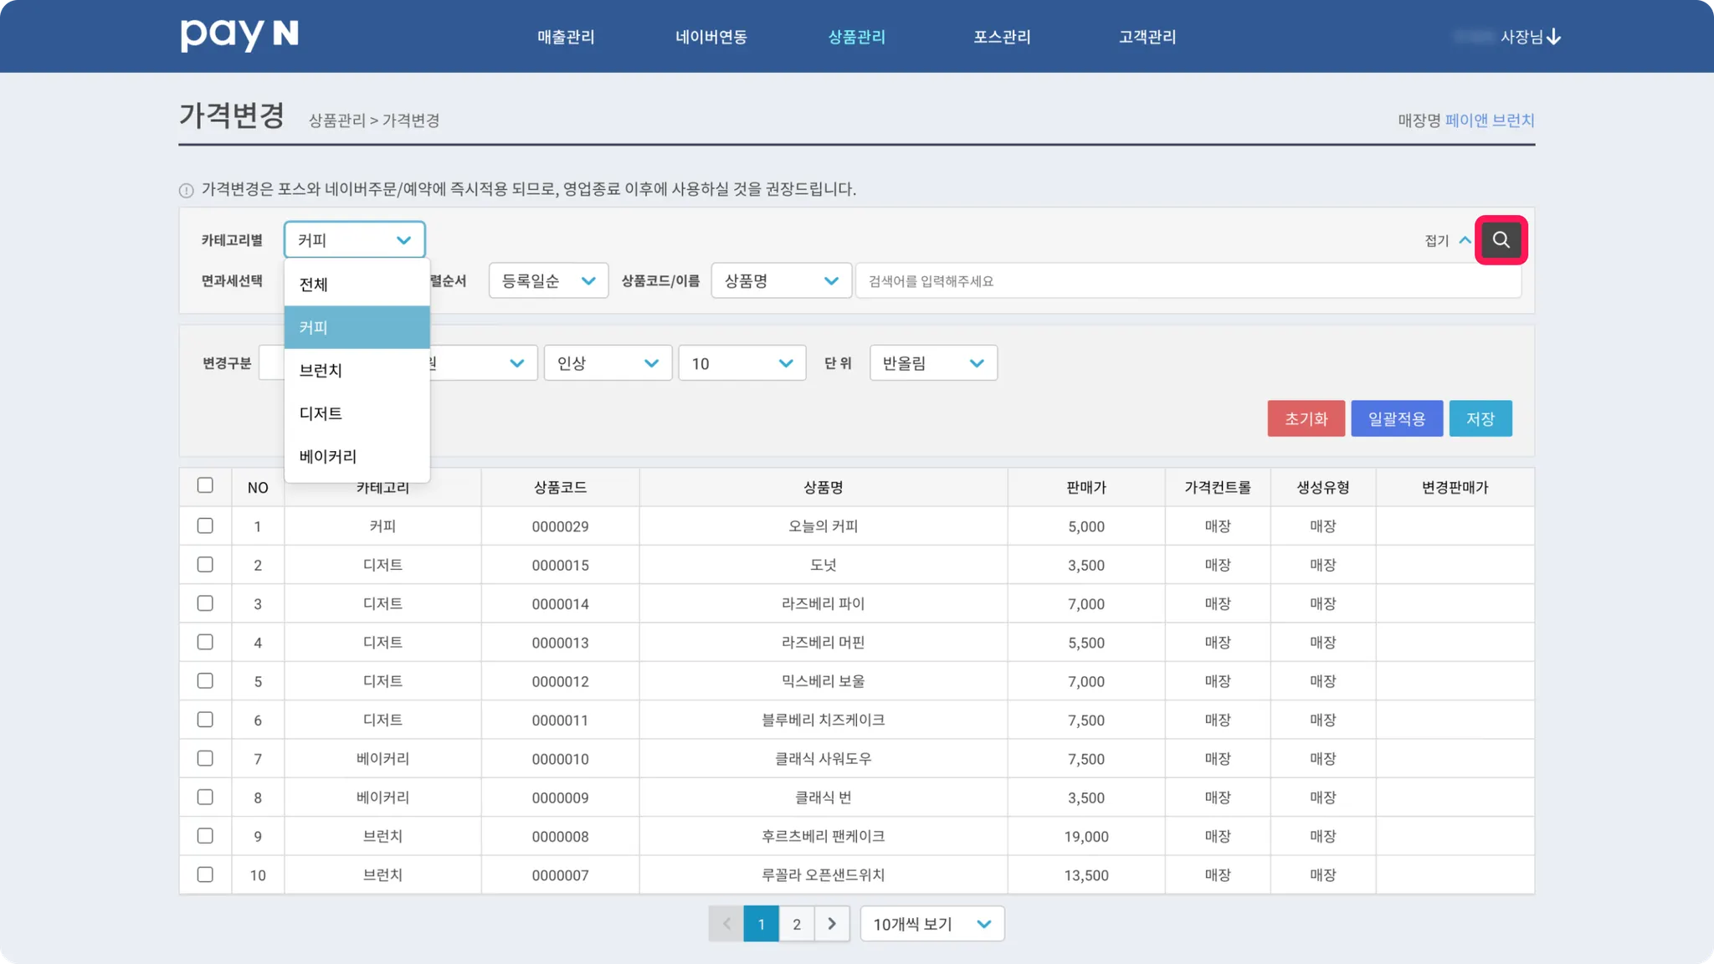
Task: Click the 일괄적용 bulk apply button
Action: tap(1396, 418)
